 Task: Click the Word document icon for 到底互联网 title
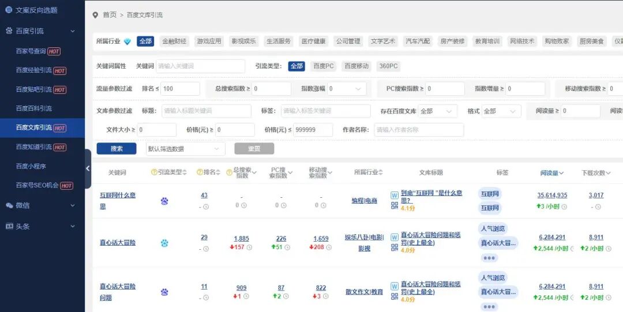(x=395, y=195)
